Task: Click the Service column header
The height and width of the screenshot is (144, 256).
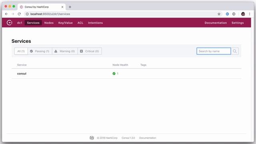Action: coord(22,65)
